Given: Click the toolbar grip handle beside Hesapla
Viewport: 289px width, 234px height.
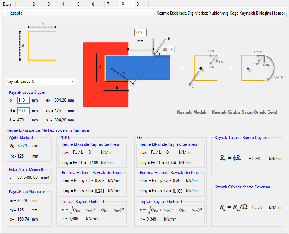Looking at the screenshot, I should 4,13.
